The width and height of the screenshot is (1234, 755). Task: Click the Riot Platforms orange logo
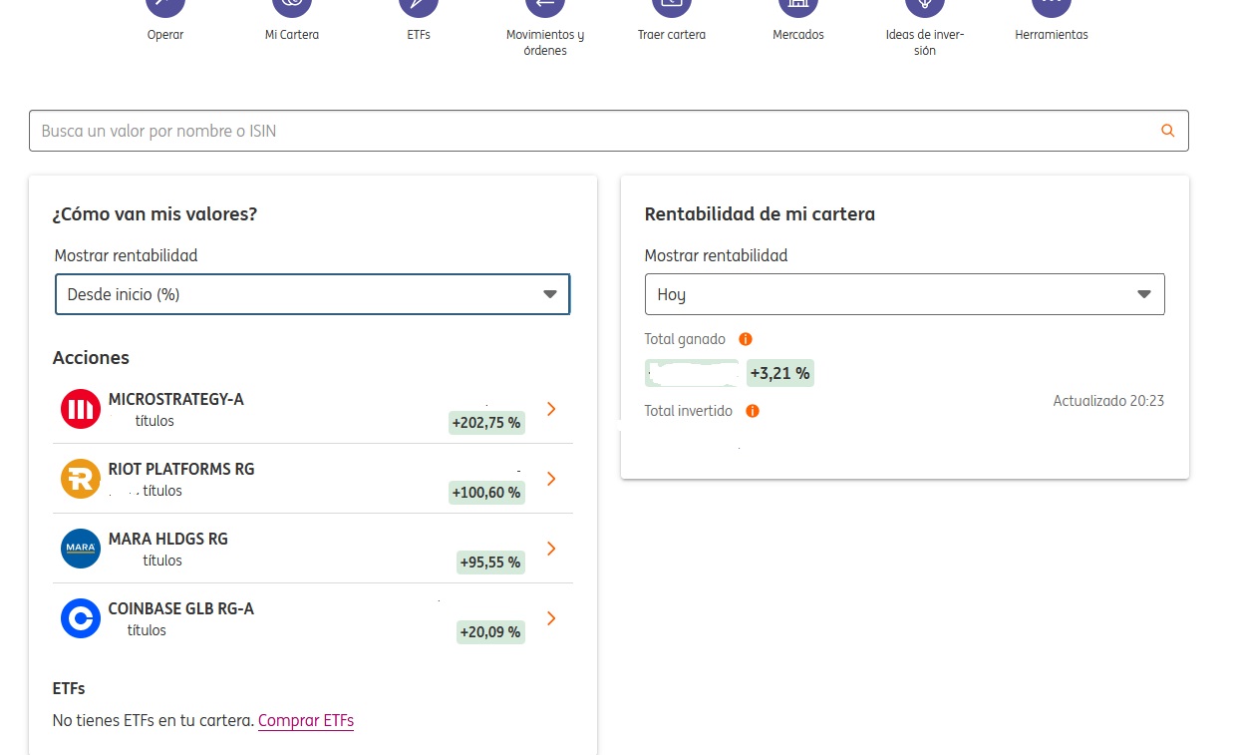pyautogui.click(x=81, y=479)
